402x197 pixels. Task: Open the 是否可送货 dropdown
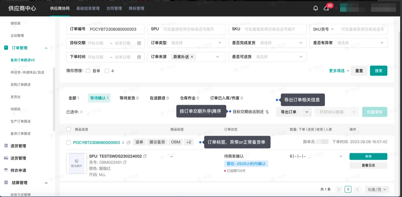click(x=267, y=57)
